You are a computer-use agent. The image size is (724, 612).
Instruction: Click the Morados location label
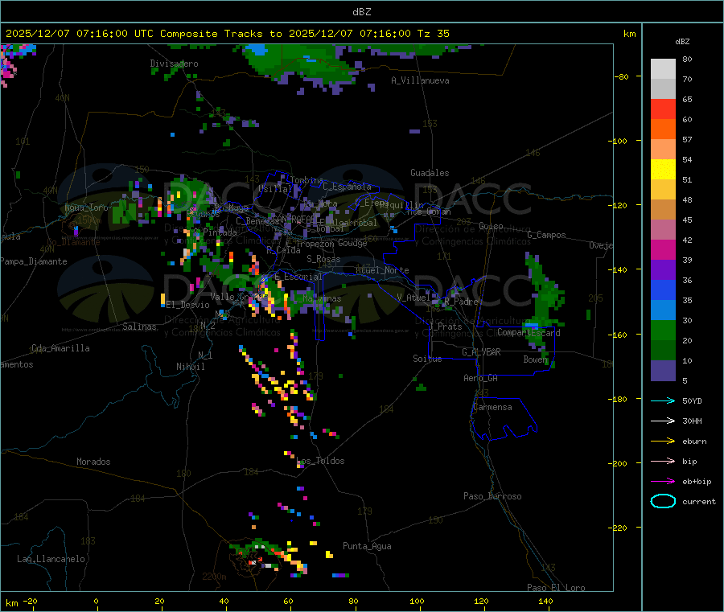[93, 462]
